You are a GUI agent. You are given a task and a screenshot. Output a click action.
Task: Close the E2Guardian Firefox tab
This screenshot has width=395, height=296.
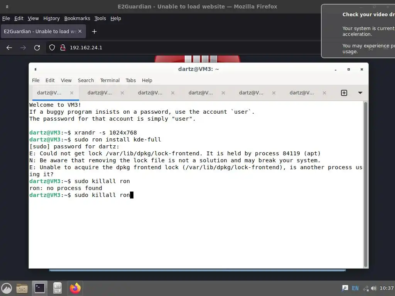(80, 31)
